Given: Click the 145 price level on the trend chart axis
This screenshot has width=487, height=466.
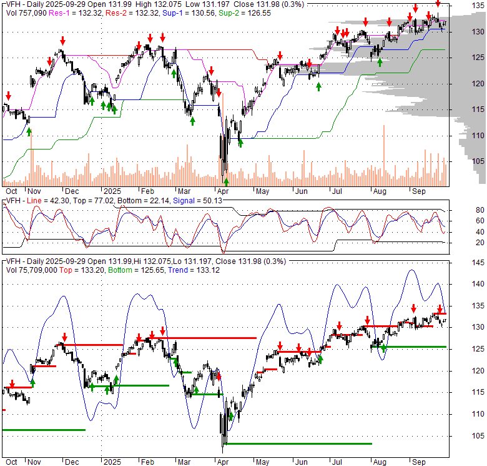Looking at the screenshot, I should click(478, 263).
